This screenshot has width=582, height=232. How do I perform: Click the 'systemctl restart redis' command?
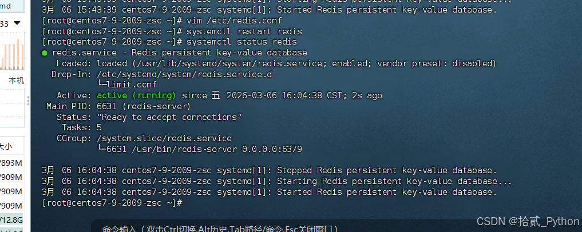coord(244,31)
